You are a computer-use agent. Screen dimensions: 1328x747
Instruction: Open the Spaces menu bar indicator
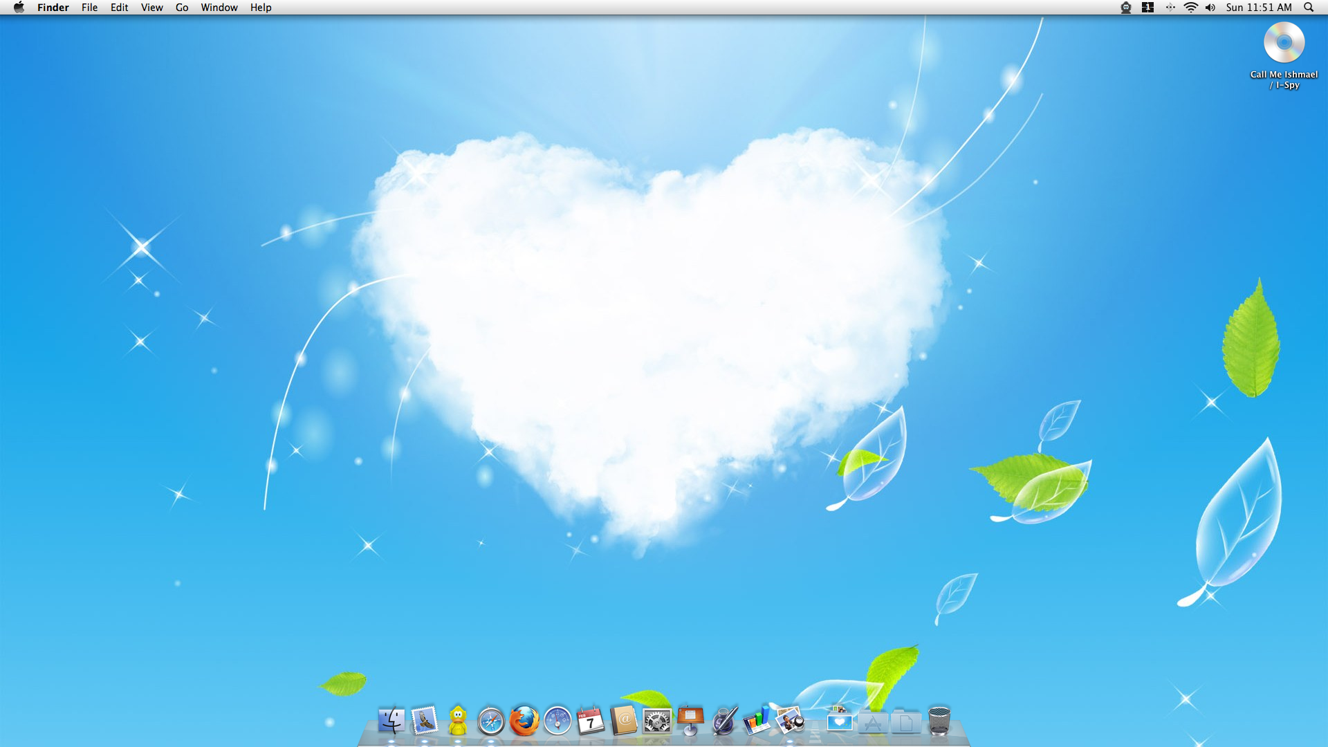click(x=1147, y=8)
